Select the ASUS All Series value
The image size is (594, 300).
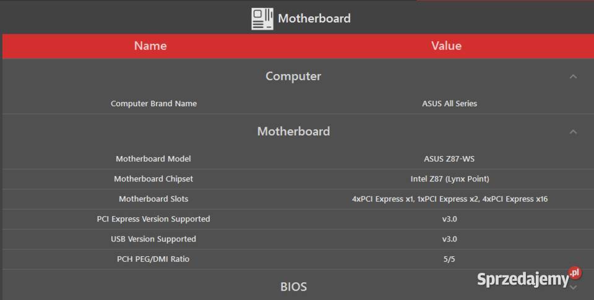pos(449,104)
